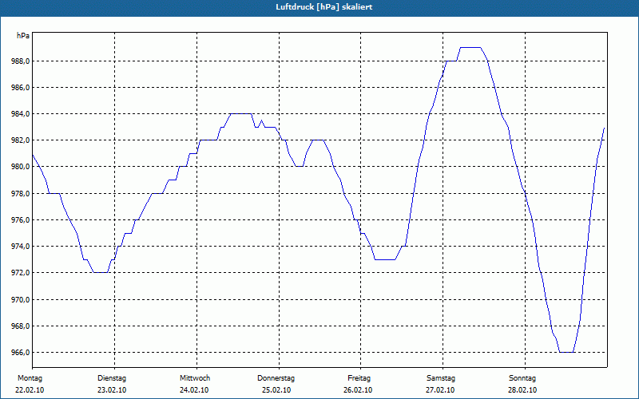Click the Mittwoch day label
Viewport: 639px width, 399px height.
click(195, 378)
